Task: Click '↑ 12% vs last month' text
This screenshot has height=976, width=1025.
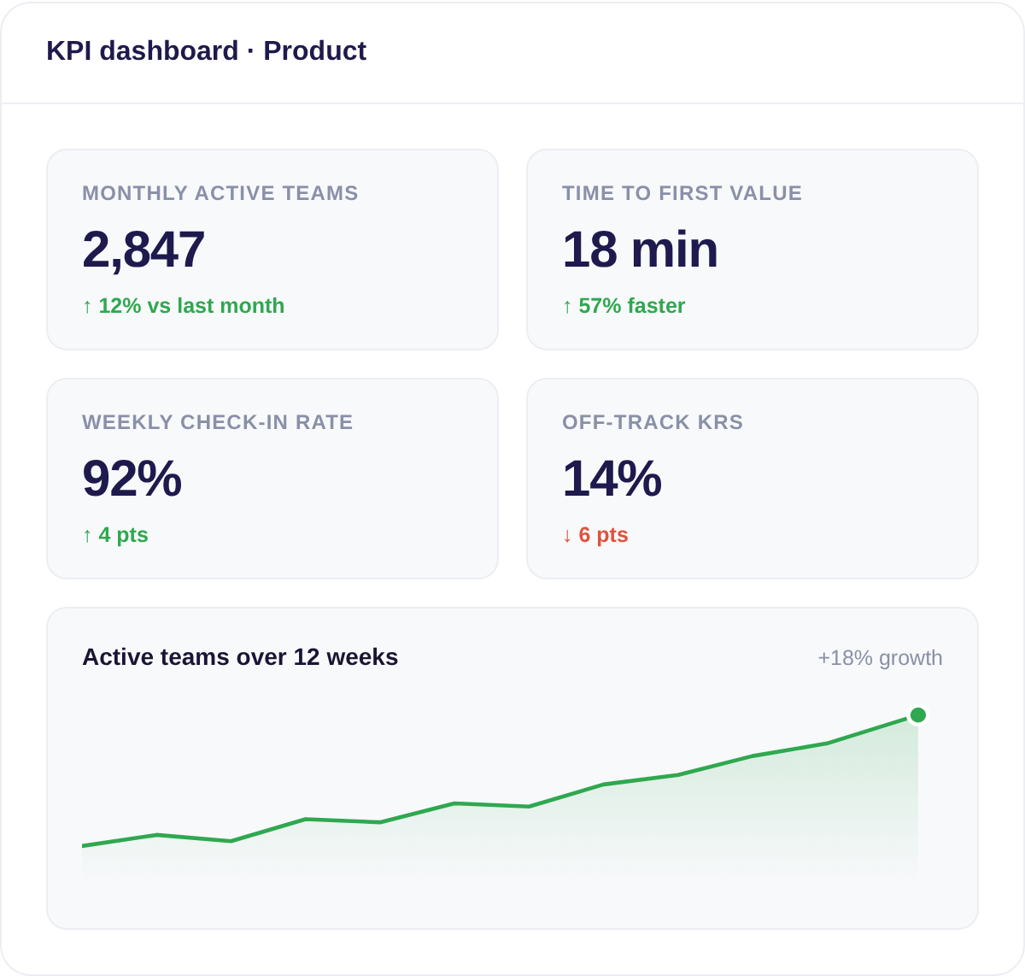Action: point(184,306)
